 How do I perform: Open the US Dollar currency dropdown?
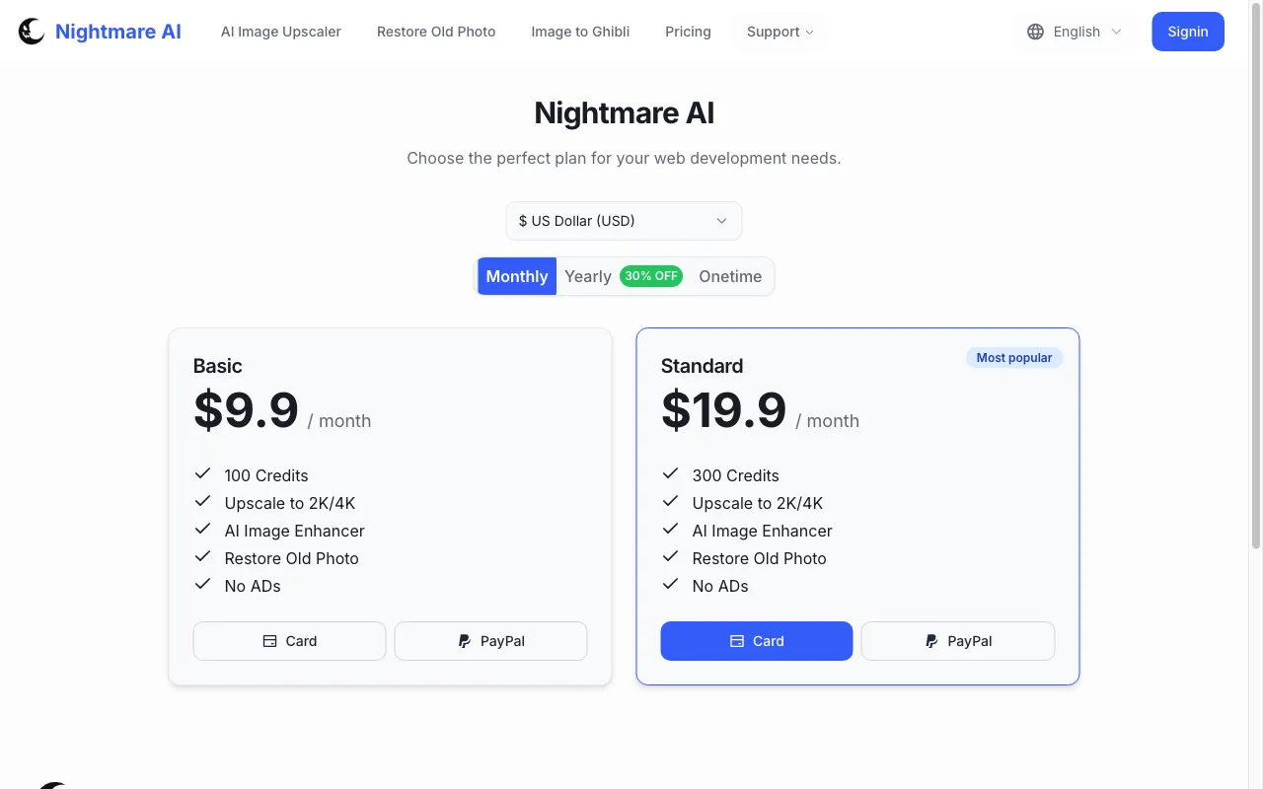[624, 221]
